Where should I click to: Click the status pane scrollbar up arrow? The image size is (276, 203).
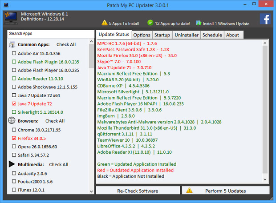265,43
